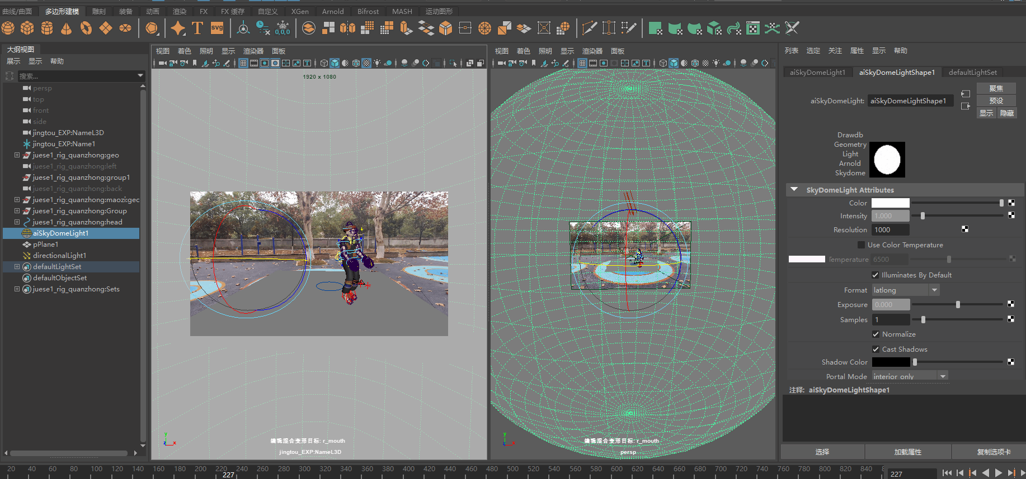Click the 复制选项卡 button

tap(994, 452)
